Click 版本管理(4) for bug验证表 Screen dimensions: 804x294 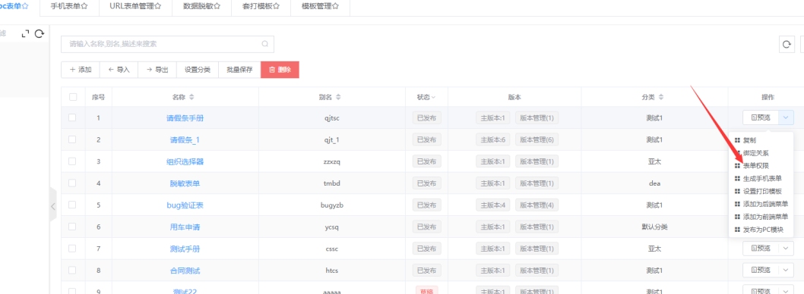tap(537, 205)
